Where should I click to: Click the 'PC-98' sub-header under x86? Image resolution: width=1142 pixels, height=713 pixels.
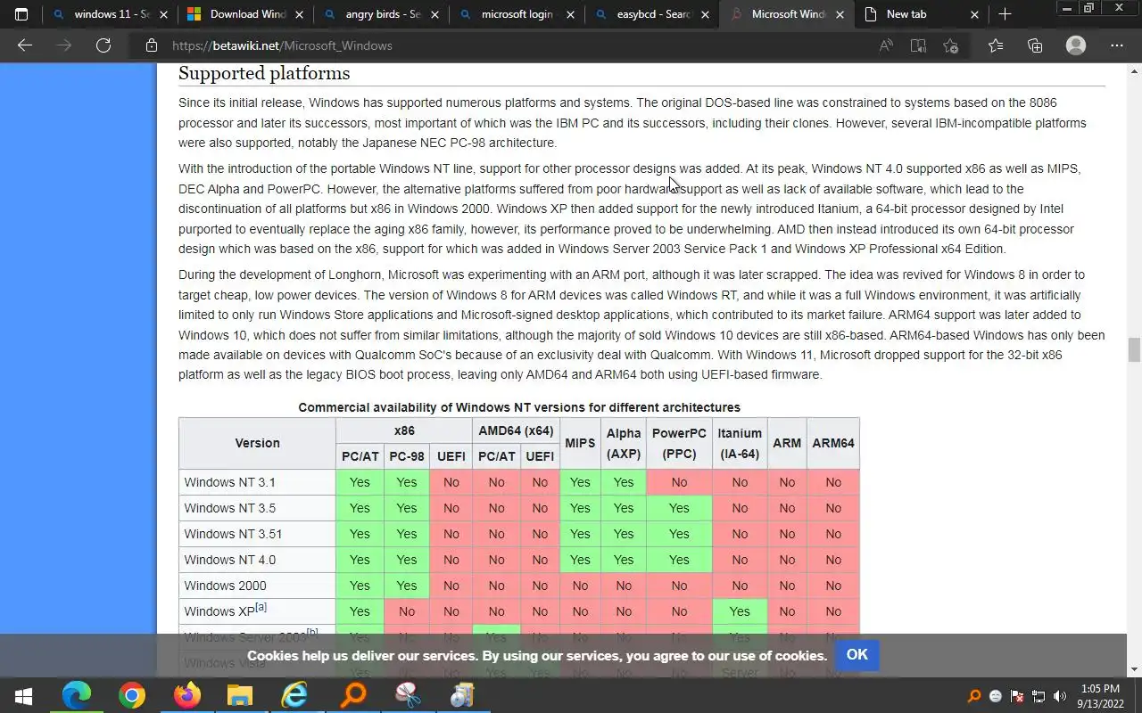pyautogui.click(x=406, y=456)
